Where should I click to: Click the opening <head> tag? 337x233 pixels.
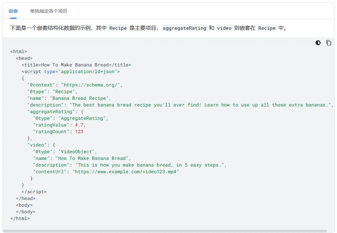tap(24, 58)
